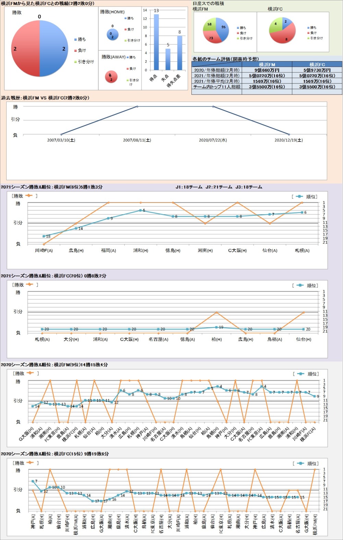343x540 pixels.
Task: Click the orange 勝敗 legend marker in the 2020 横浜FM chart
Action: (x=30, y=373)
